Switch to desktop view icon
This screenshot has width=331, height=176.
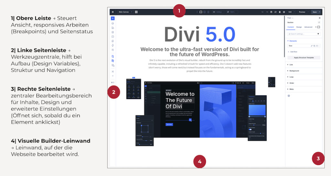201,12
